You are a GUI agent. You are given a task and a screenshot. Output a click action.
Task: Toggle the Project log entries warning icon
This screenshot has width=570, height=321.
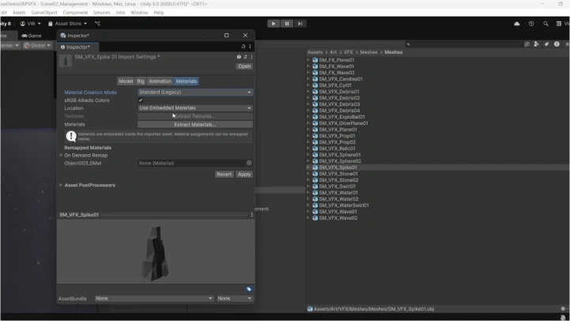pos(557,44)
